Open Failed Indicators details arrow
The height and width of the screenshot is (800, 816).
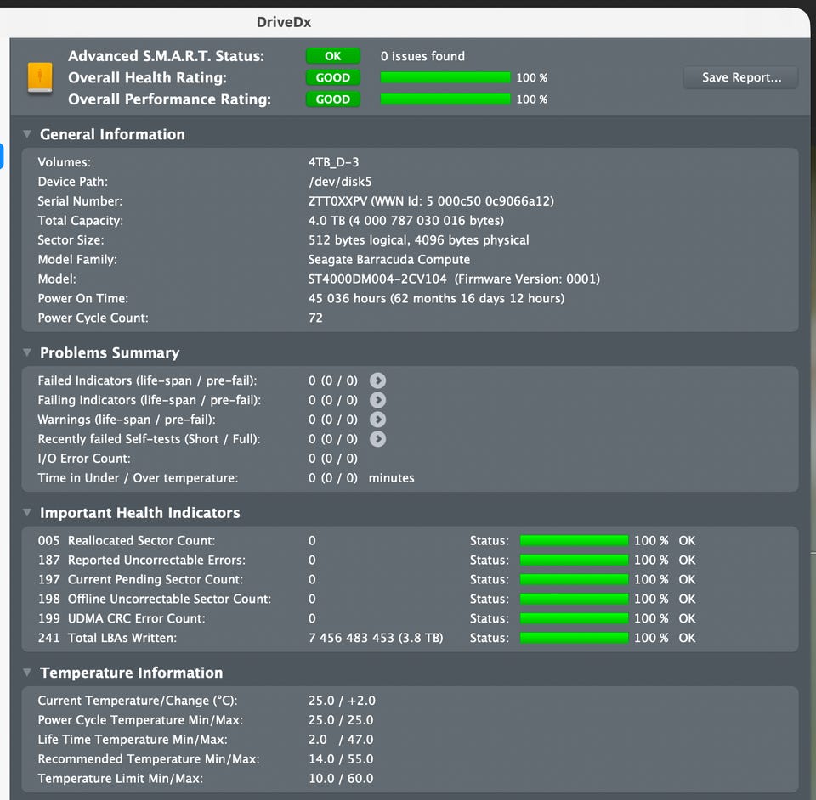click(x=377, y=380)
